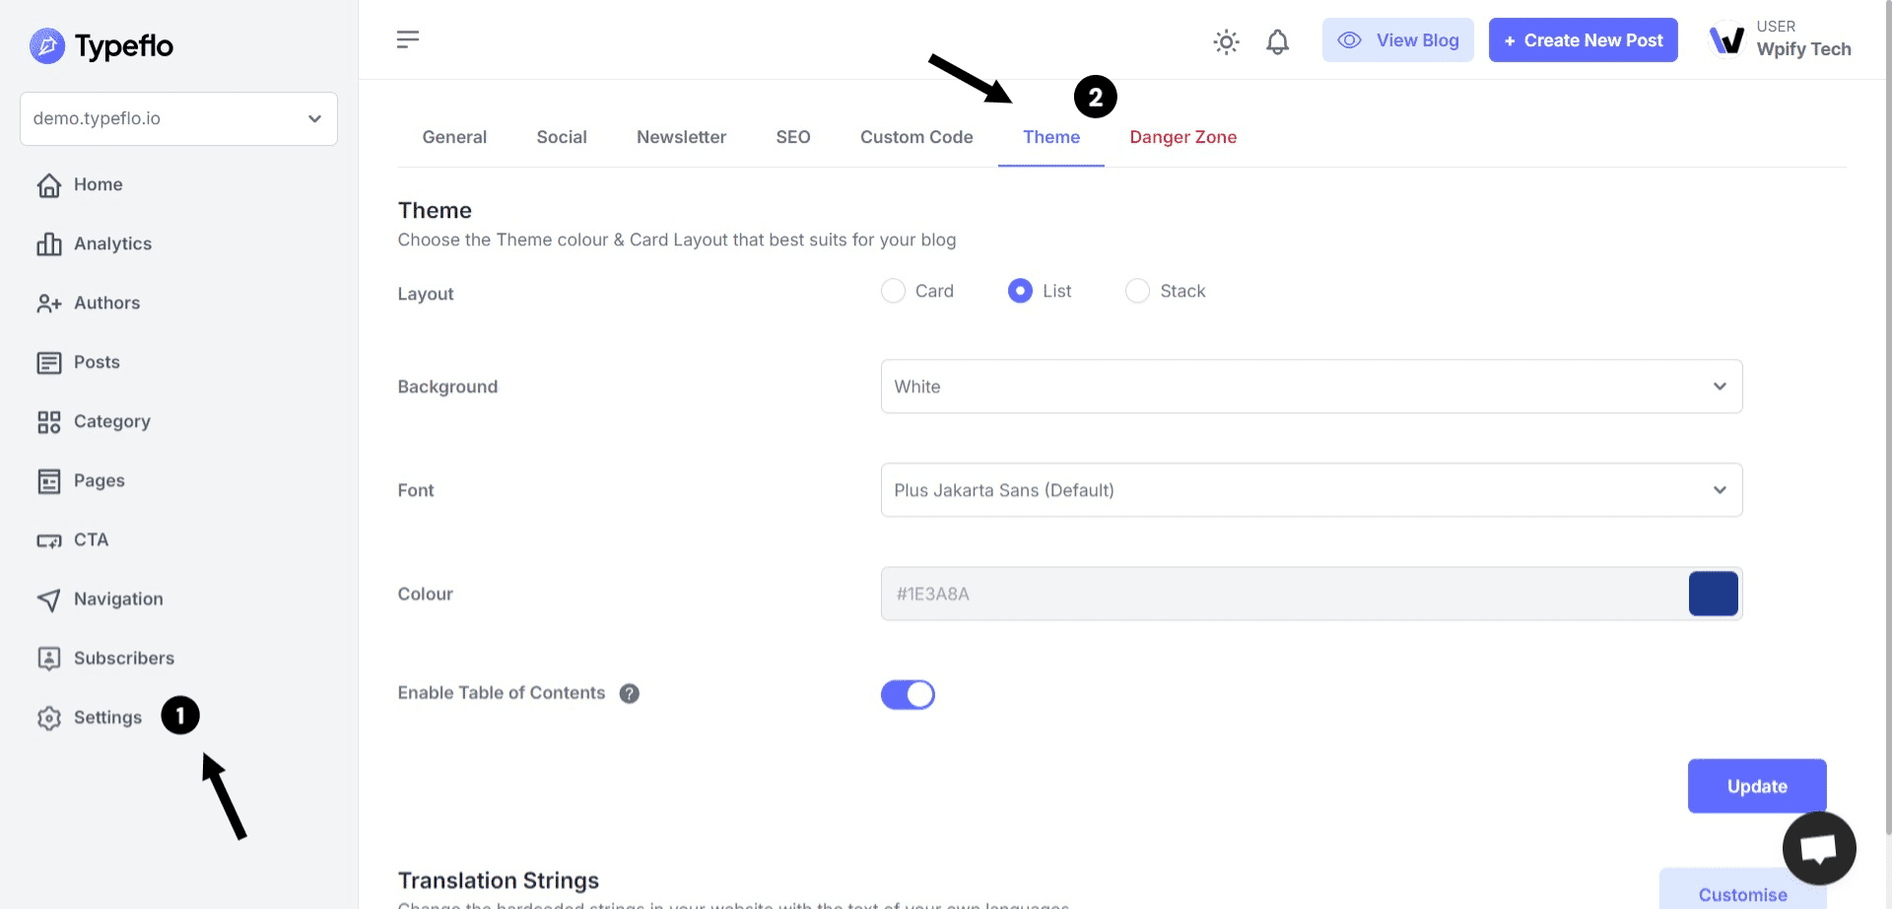
Task: Select the Card layout radio button
Action: [x=893, y=291]
